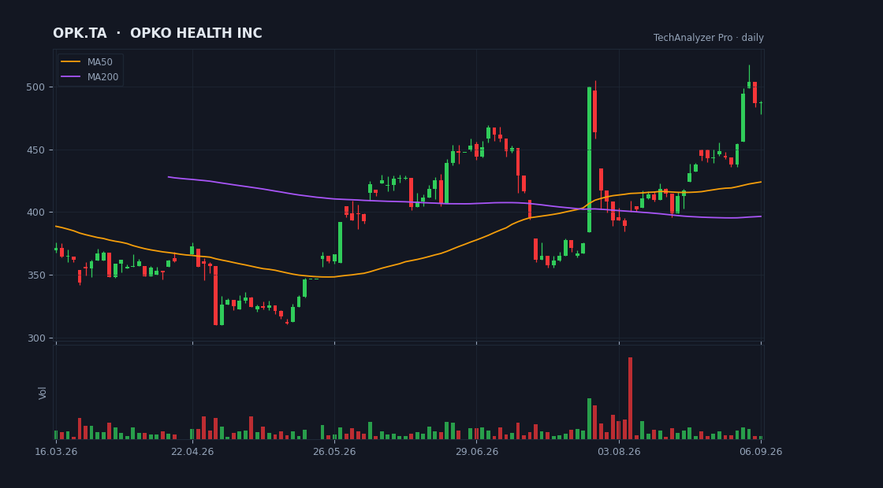Click the 03.08.26 date label
This screenshot has height=488, width=883.
click(x=619, y=452)
